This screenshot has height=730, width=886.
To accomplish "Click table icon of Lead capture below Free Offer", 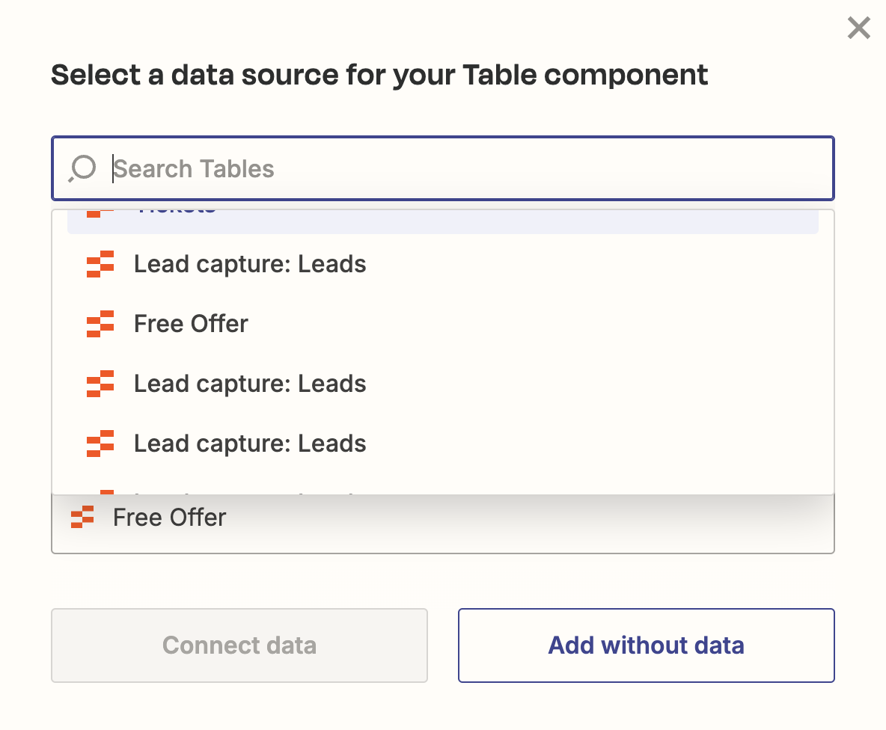I will point(100,384).
